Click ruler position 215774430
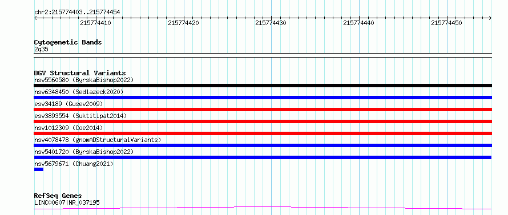508x215 pixels. [271, 23]
